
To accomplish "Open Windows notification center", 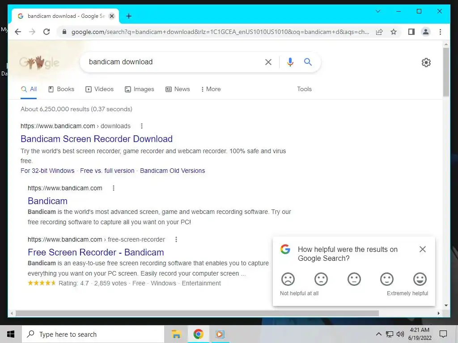I will click(x=443, y=334).
